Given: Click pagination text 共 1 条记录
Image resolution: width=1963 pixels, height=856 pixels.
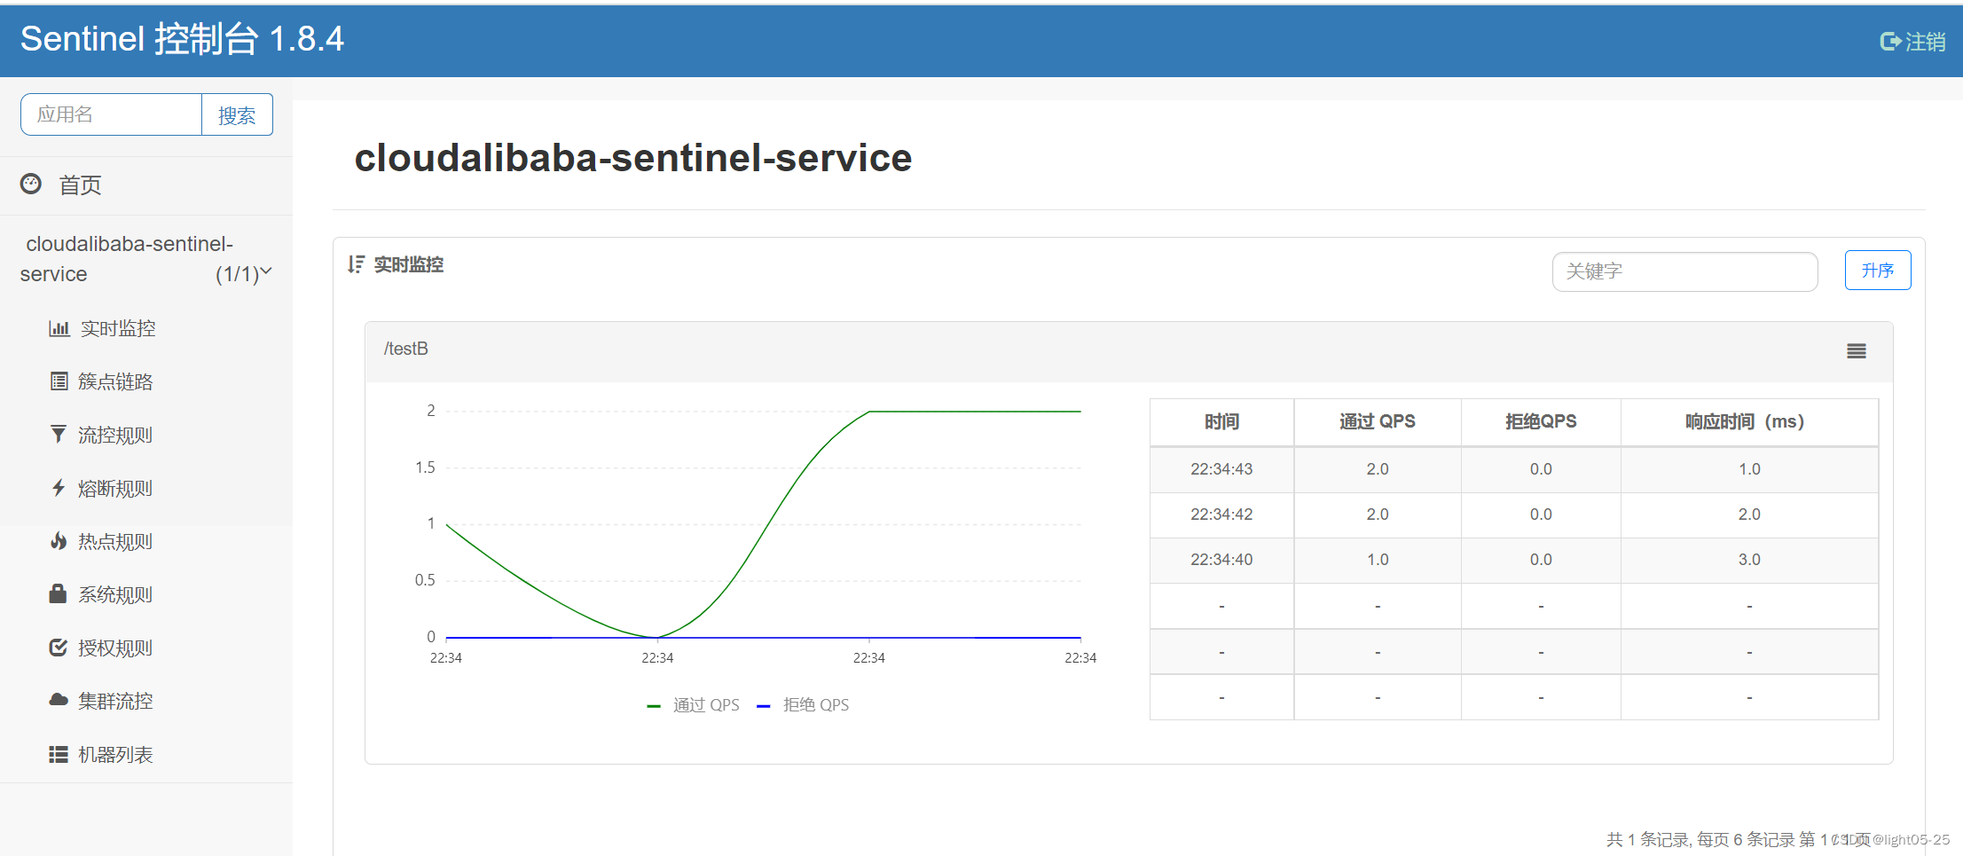Looking at the screenshot, I should (x=1648, y=839).
